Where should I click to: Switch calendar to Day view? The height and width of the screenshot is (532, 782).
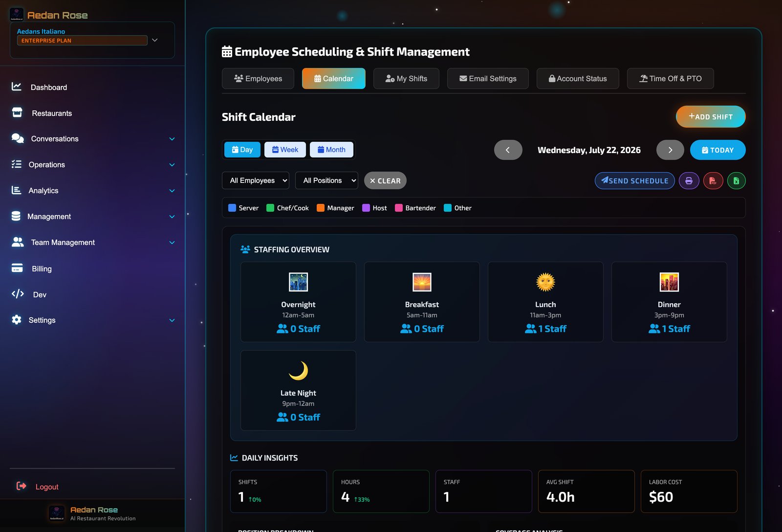point(242,150)
